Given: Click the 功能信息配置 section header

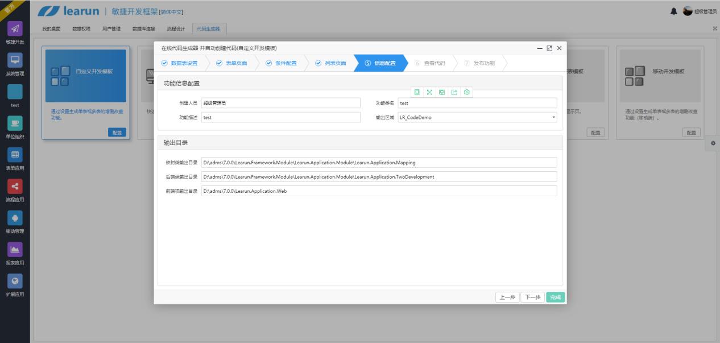Looking at the screenshot, I should (x=360, y=83).
